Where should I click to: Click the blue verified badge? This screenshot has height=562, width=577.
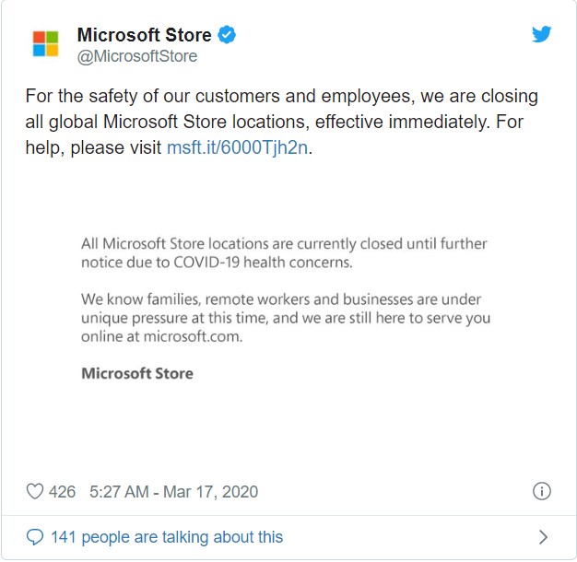tap(227, 35)
